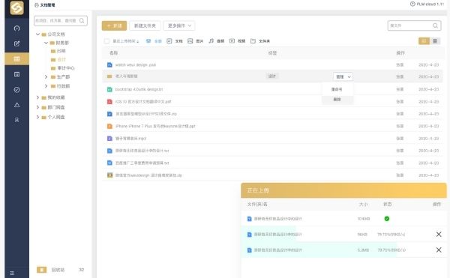
Task: Click the progress bar of third uploading file
Action: tap(319, 250)
